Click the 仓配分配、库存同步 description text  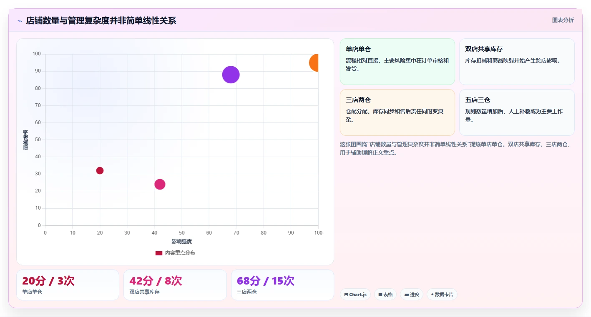point(395,115)
